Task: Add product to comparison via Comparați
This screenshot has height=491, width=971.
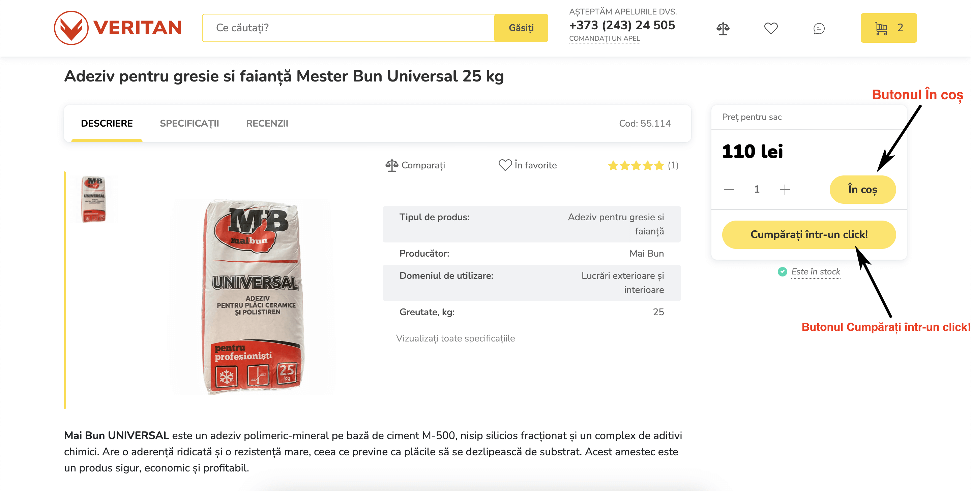Action: coord(415,165)
